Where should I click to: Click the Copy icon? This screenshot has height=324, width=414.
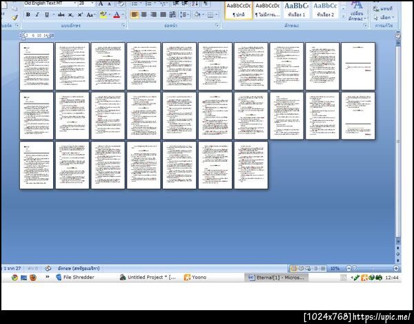click(14, 8)
